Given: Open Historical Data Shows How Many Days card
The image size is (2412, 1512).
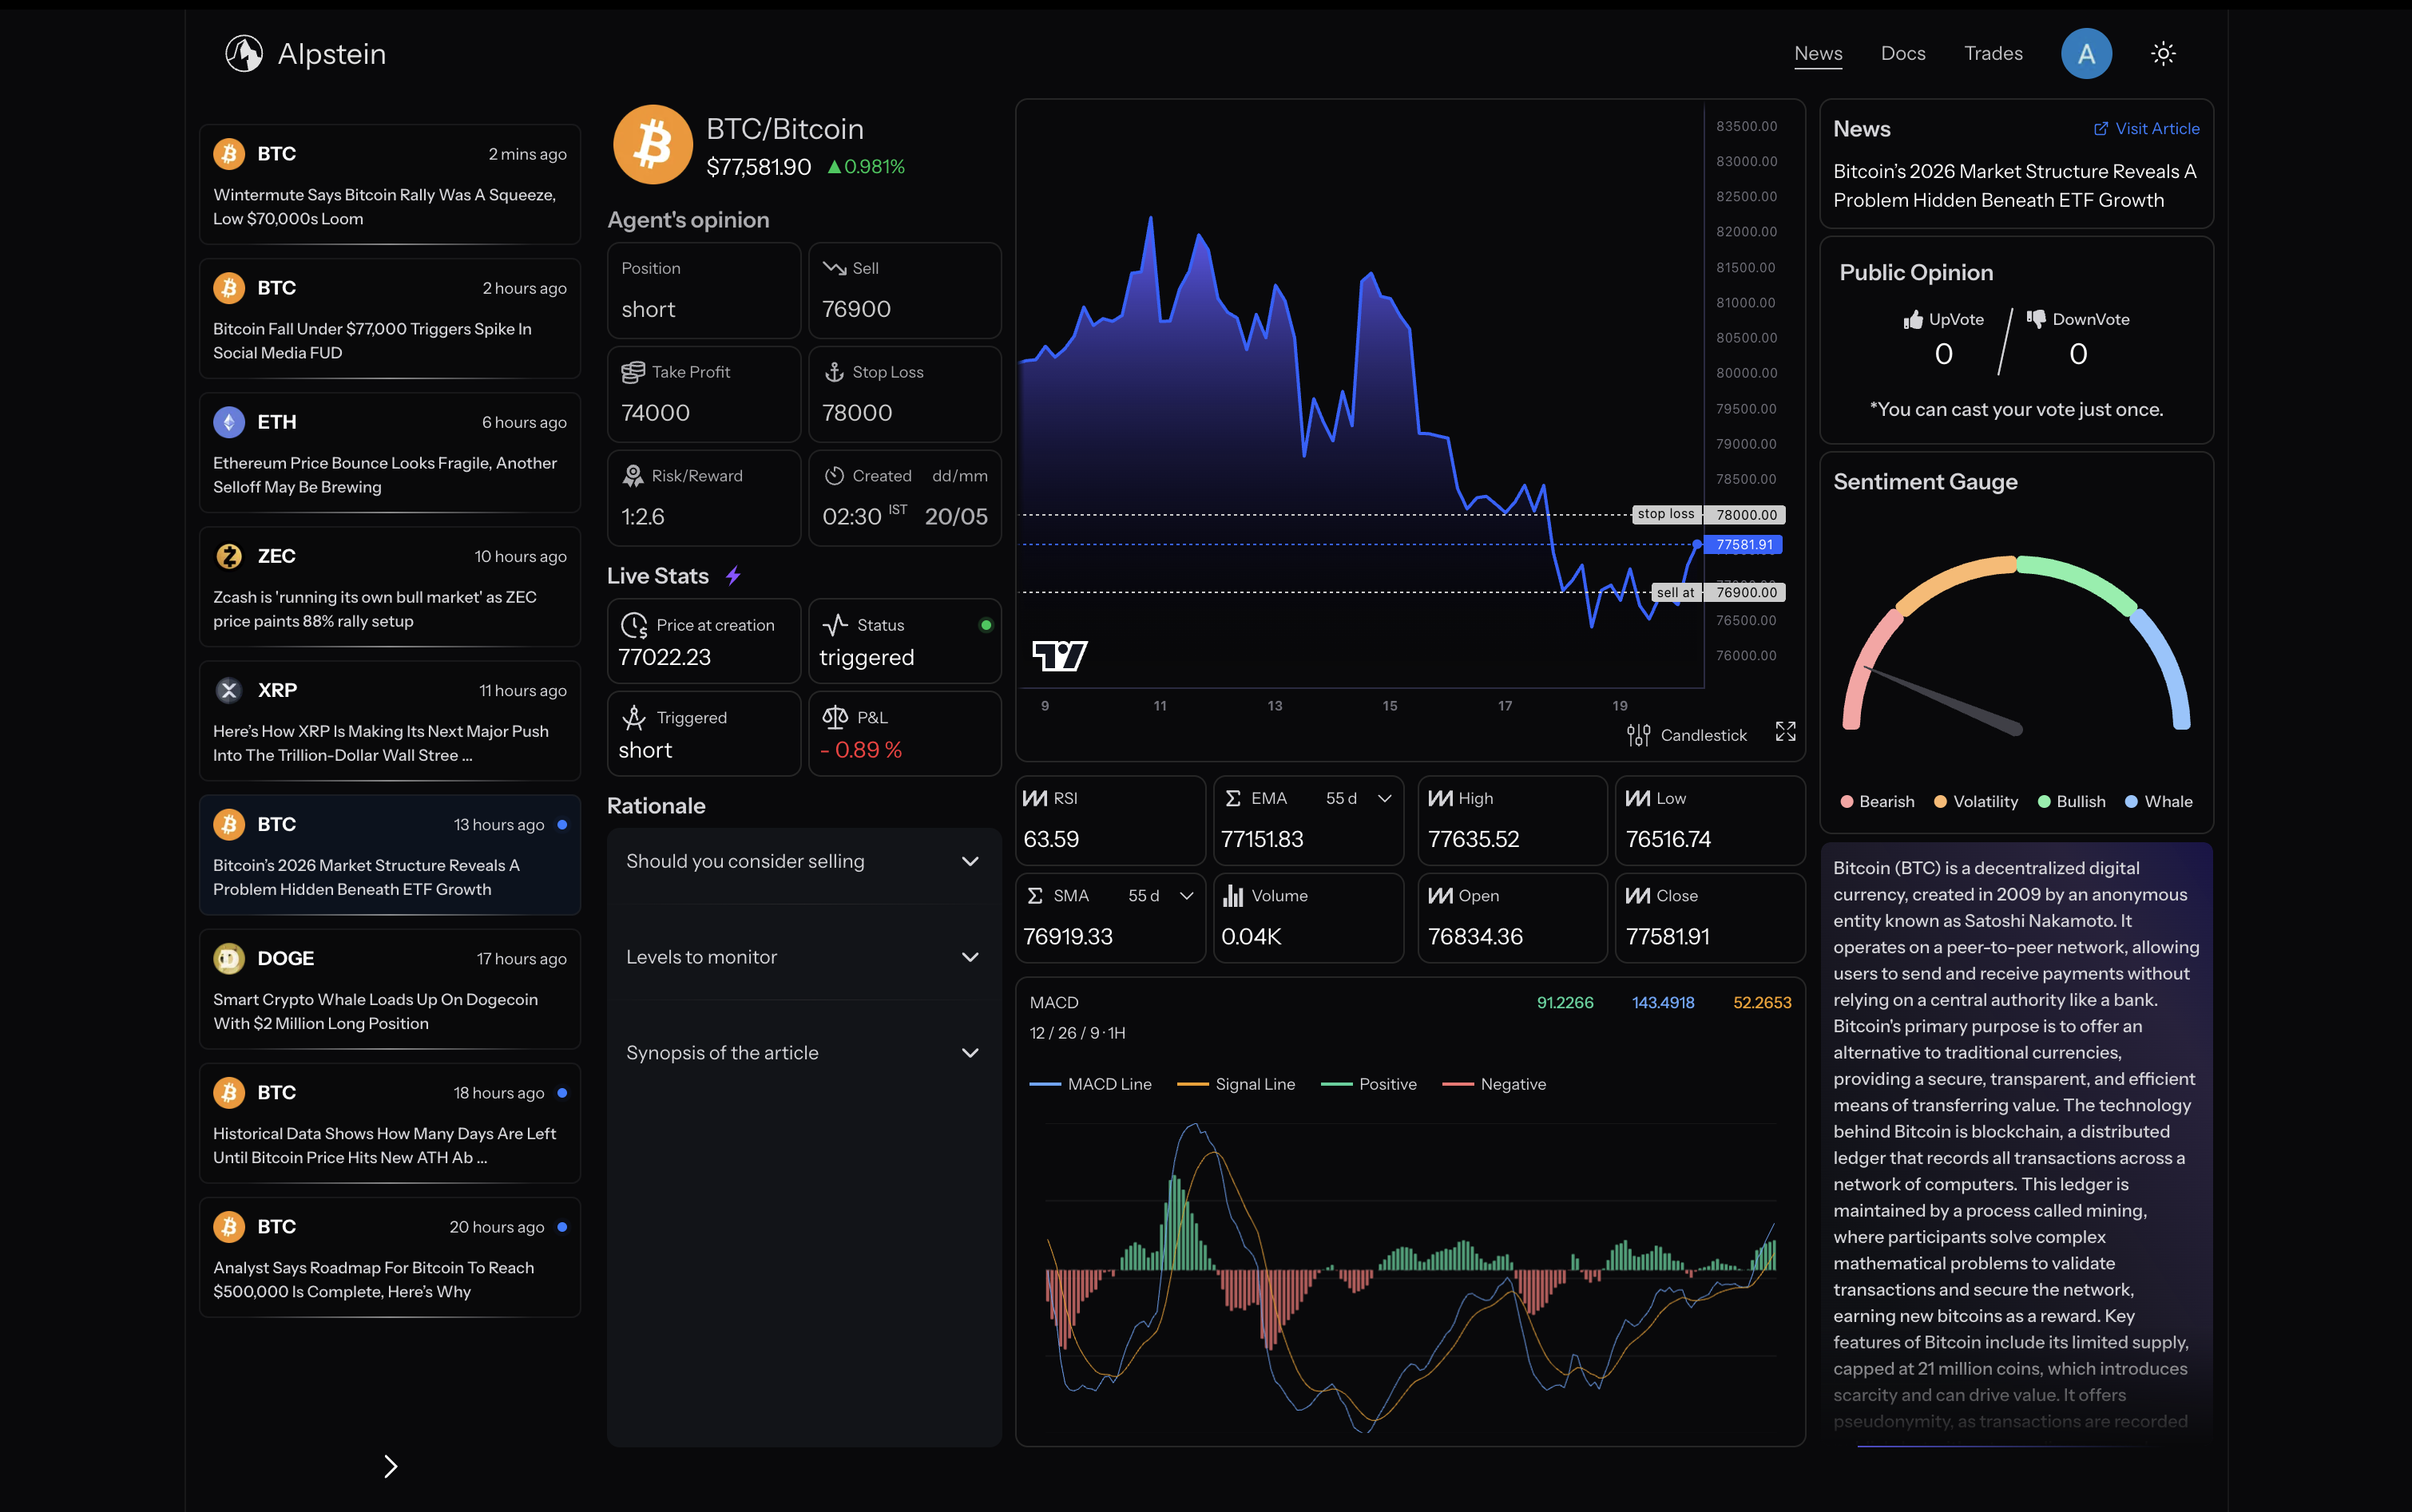Looking at the screenshot, I should click(389, 1123).
